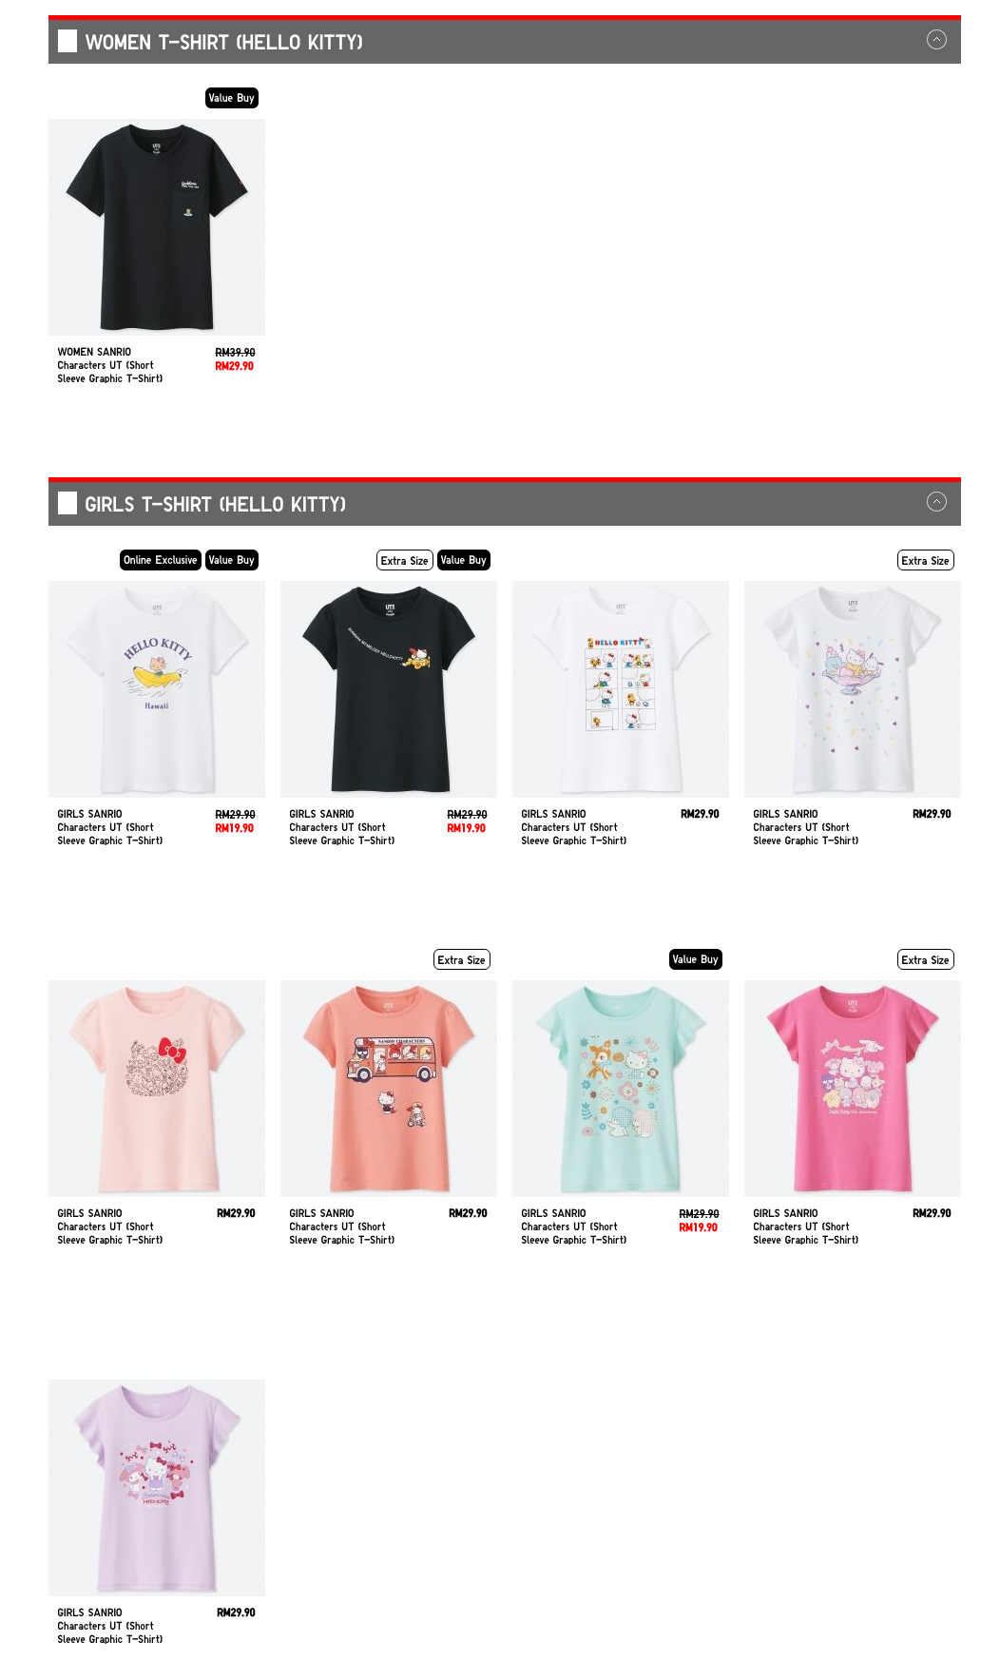Collapse the Girls T-Shirt Hello Kitty section
Screen dimensions: 1000x1661
(x=936, y=502)
